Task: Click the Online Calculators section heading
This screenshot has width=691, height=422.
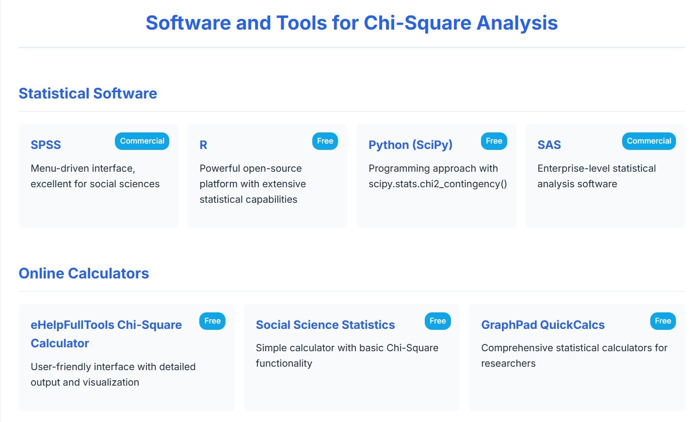Action: click(x=83, y=273)
